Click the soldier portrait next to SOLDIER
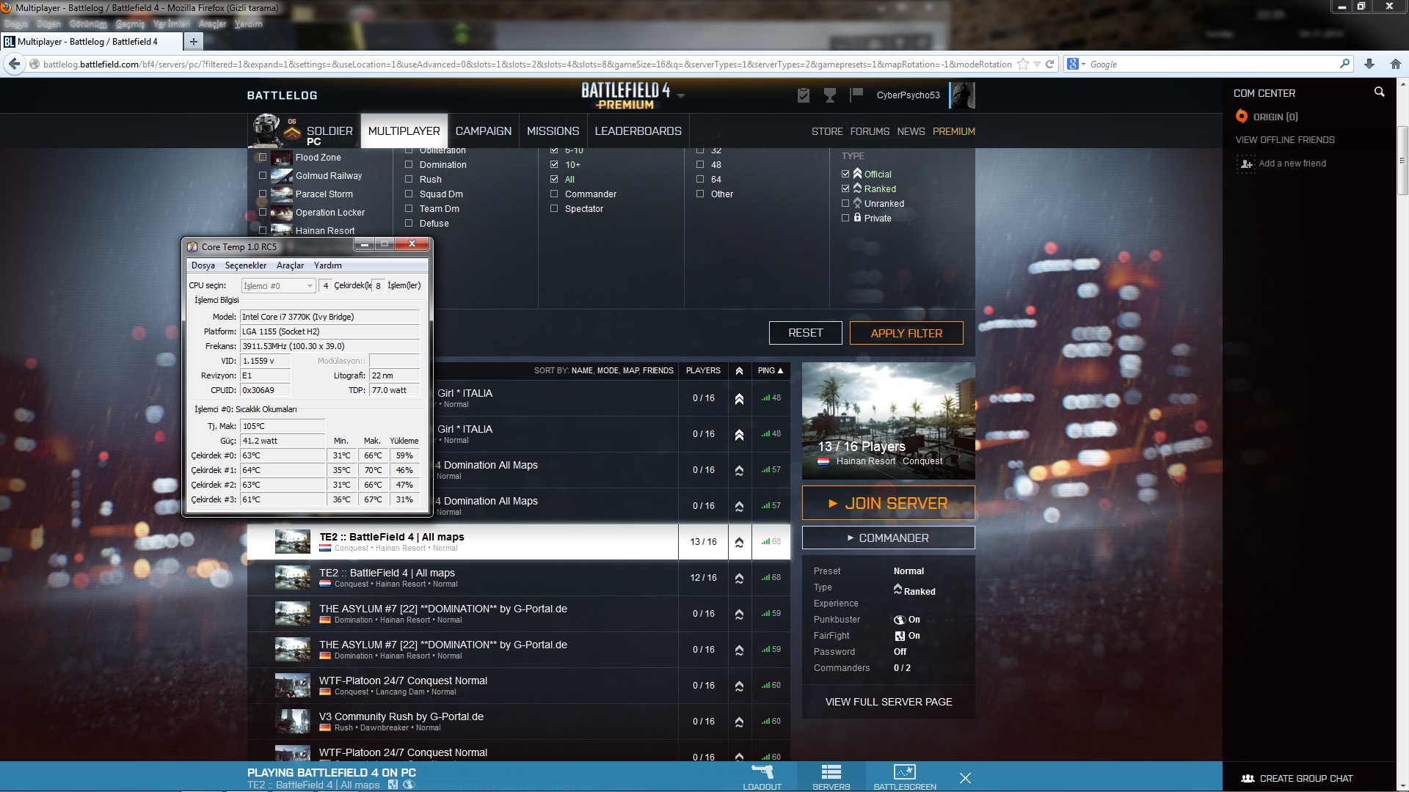This screenshot has width=1409, height=792. [x=267, y=130]
